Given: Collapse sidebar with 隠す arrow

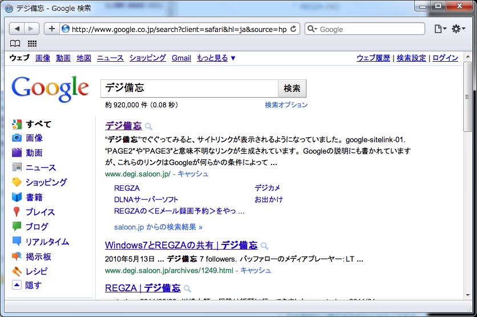Looking at the screenshot, I should [17, 285].
